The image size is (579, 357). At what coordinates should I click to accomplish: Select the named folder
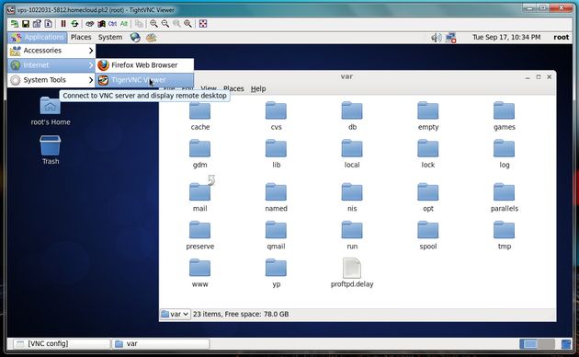click(x=276, y=197)
